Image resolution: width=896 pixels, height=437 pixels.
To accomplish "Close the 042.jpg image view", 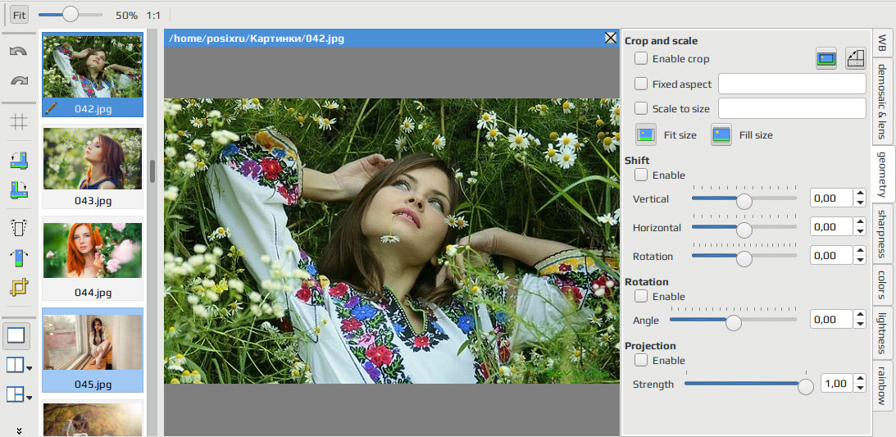I will click(x=610, y=38).
